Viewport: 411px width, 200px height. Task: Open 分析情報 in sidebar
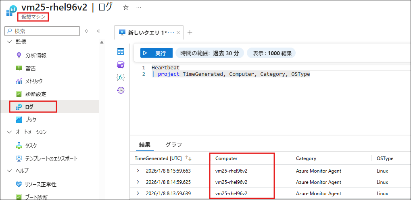point(36,56)
